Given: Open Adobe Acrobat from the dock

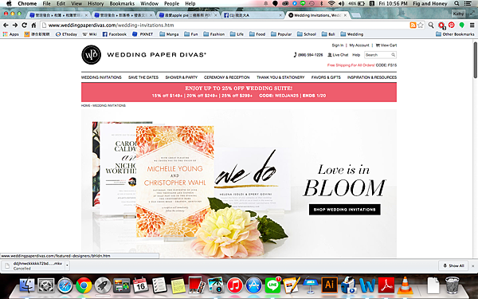Looking at the screenshot, I should [386, 285].
